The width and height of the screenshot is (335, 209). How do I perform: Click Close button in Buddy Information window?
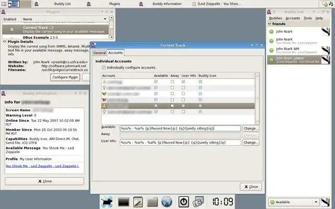44,181
